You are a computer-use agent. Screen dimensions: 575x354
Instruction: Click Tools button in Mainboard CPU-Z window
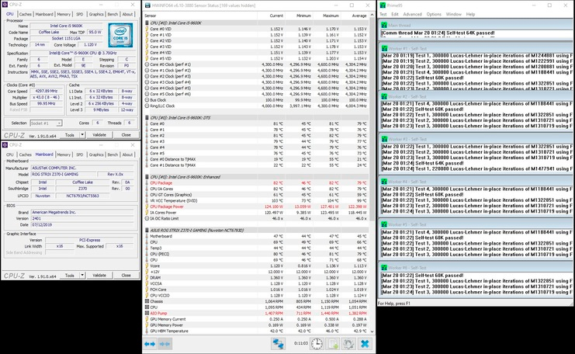(x=70, y=275)
